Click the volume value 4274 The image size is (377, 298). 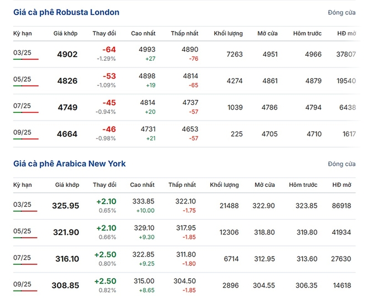235,81
